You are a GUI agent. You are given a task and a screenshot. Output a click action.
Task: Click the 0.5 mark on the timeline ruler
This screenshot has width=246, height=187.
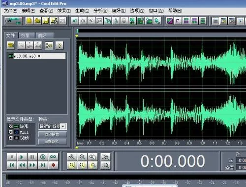point(139,143)
